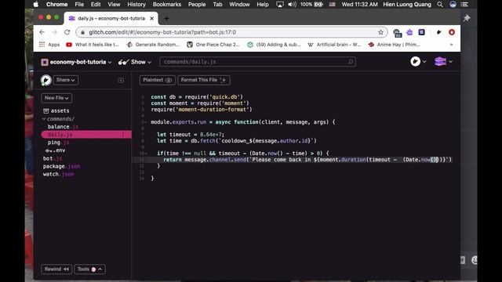Image resolution: width=502 pixels, height=282 pixels.
Task: Open watch.json file
Action: click(58, 174)
